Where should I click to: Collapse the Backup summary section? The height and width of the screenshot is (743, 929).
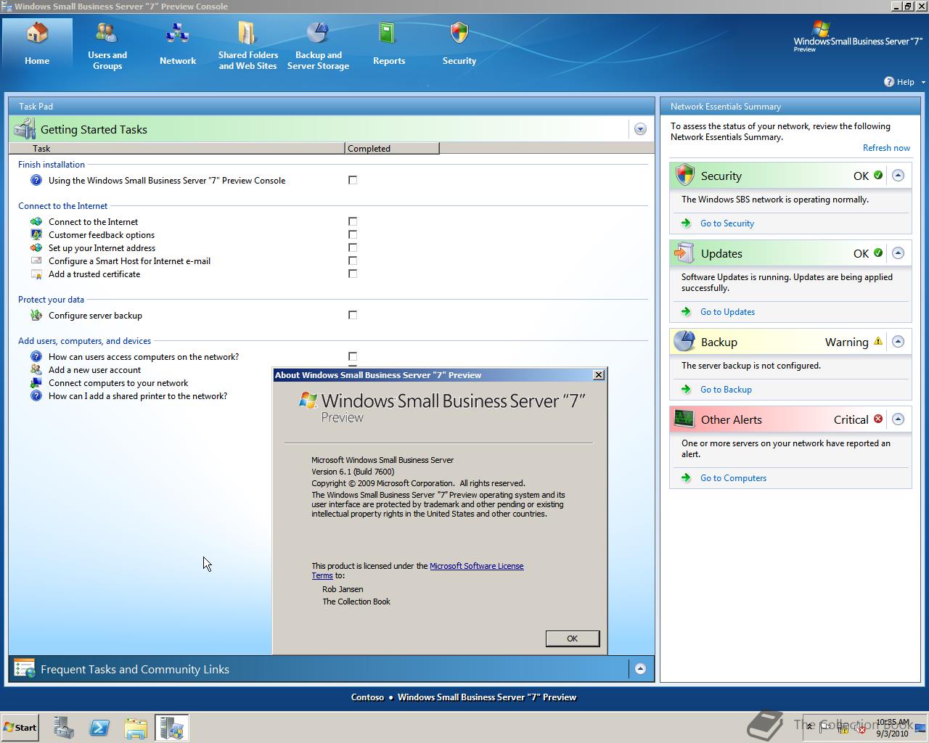[898, 342]
